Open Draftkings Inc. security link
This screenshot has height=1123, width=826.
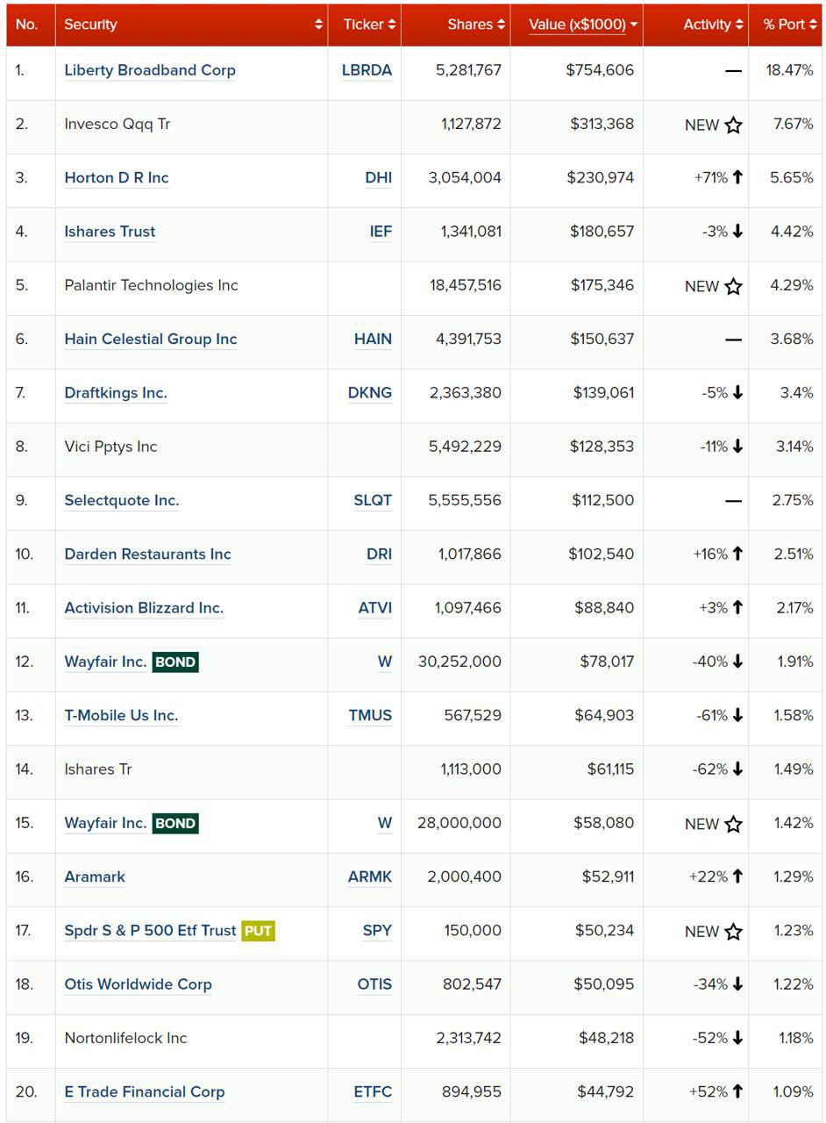(x=116, y=393)
